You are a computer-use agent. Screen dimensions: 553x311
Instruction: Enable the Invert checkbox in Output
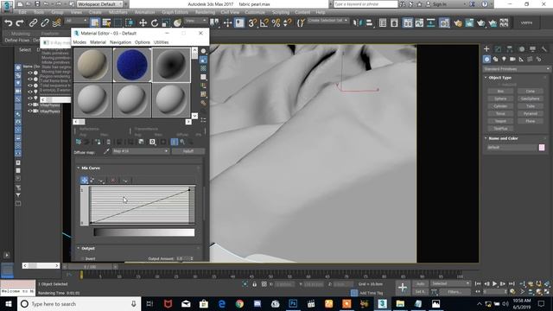83,259
